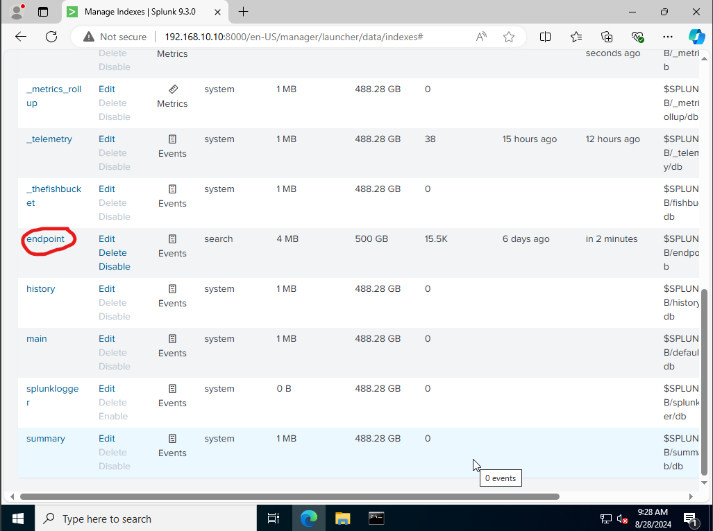Screen dimensions: 713x531
Task: Click Events type icon in endpoint row
Action: tap(172, 238)
